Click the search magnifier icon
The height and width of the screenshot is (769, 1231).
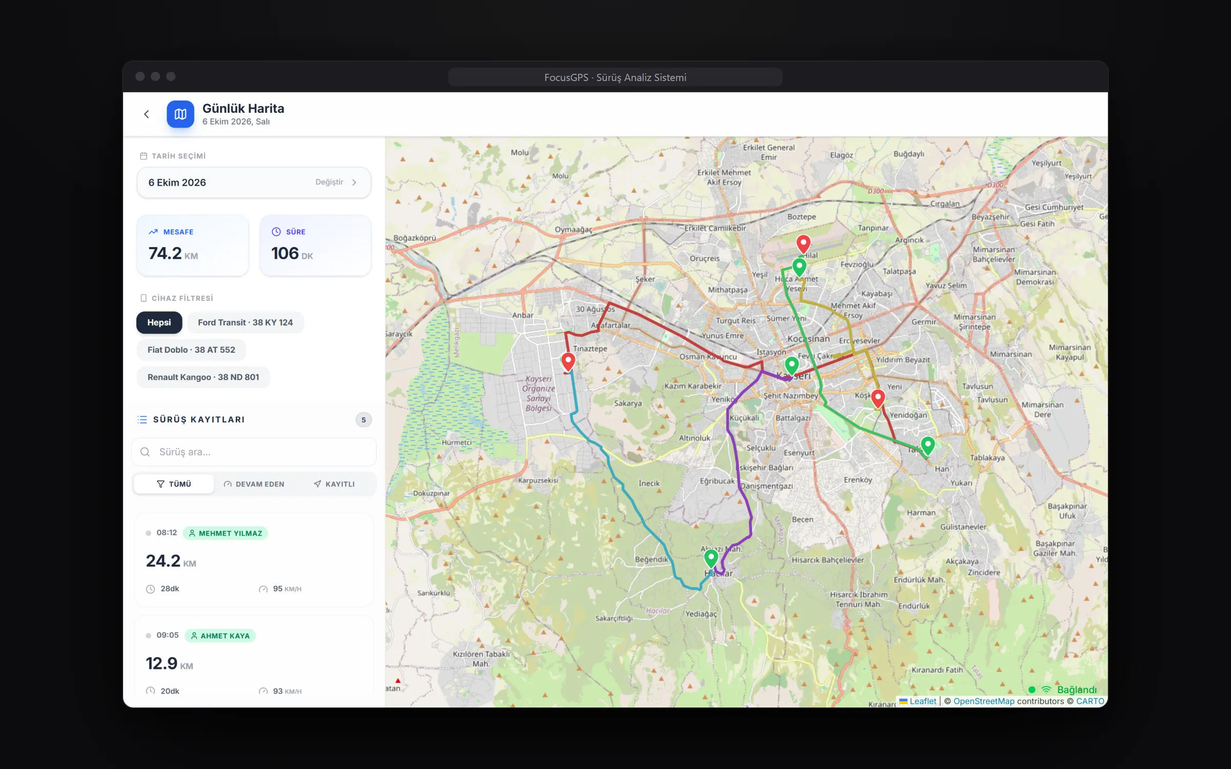pos(145,452)
